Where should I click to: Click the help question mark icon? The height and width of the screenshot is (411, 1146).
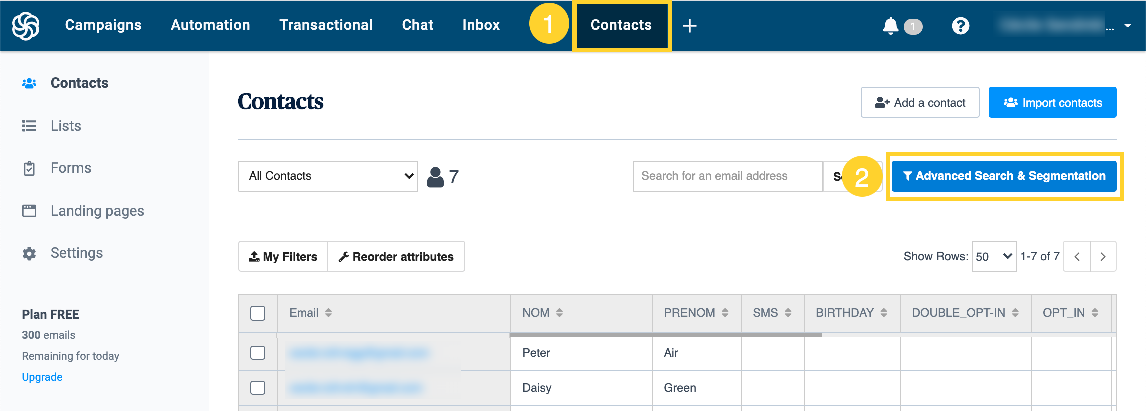click(x=960, y=26)
